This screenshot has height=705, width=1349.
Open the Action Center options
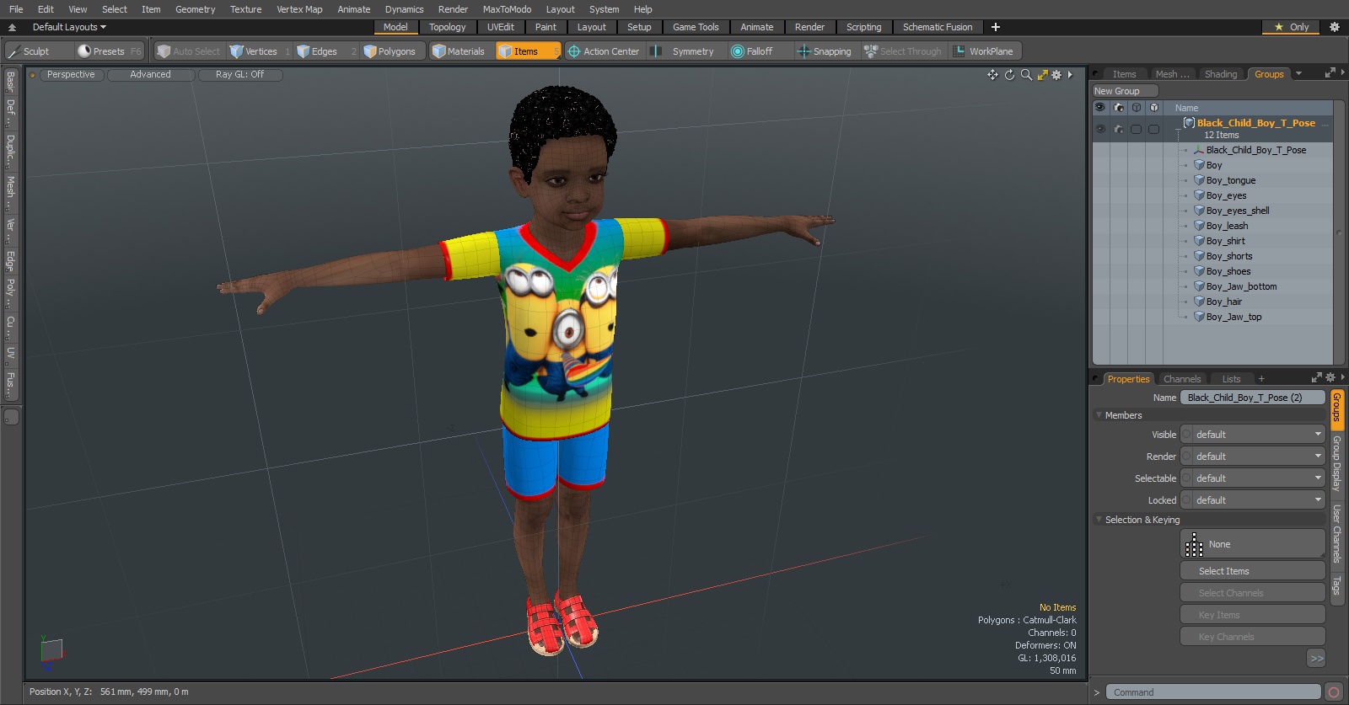pos(604,51)
